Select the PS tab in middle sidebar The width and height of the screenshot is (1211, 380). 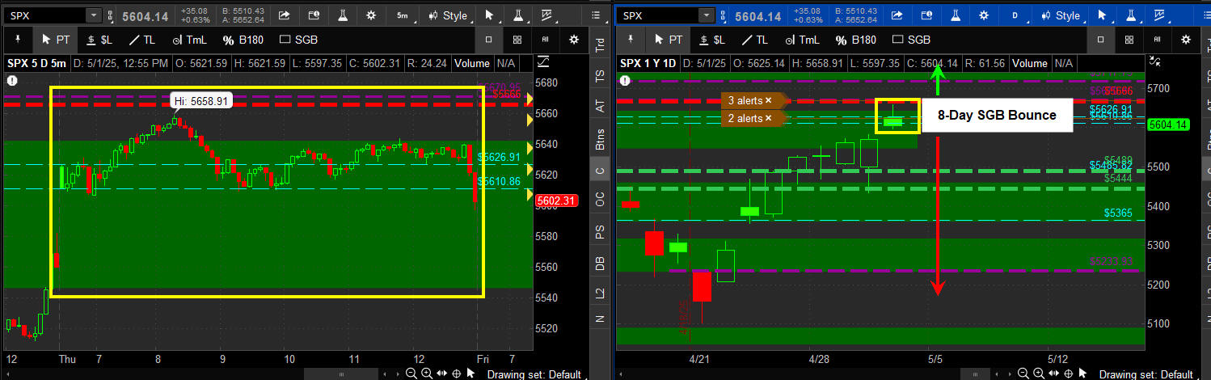coord(600,234)
